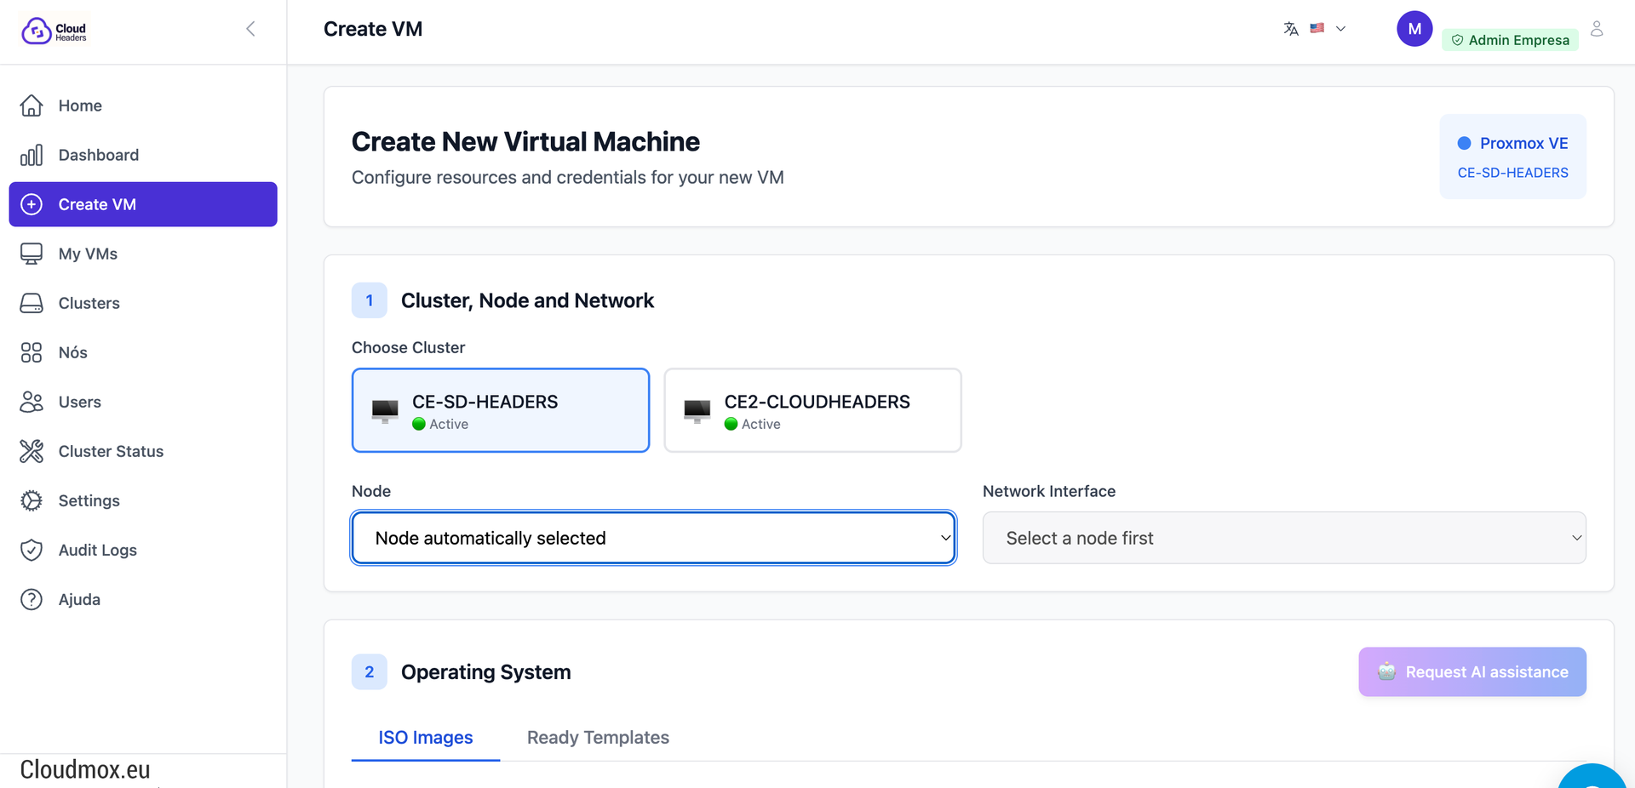Open the Network Interface dropdown
This screenshot has width=1635, height=788.
tap(1283, 538)
